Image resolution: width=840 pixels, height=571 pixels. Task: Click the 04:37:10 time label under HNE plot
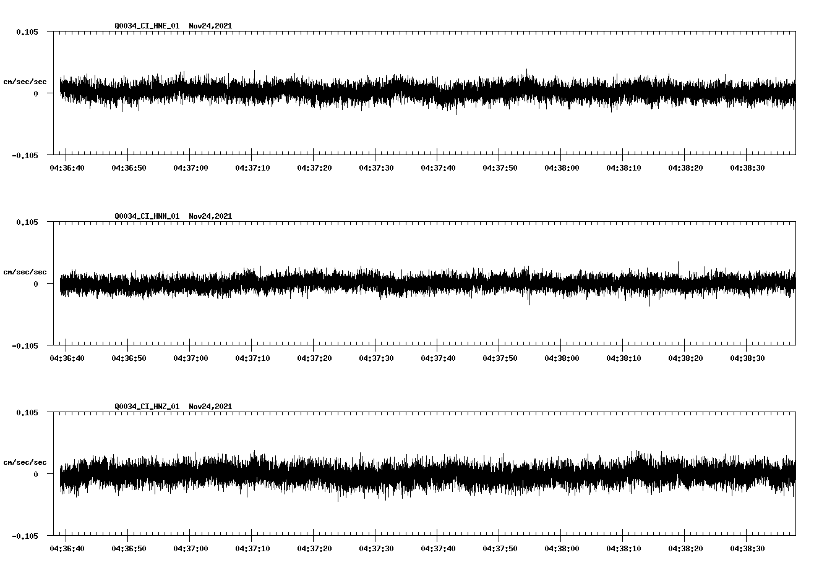[252, 168]
